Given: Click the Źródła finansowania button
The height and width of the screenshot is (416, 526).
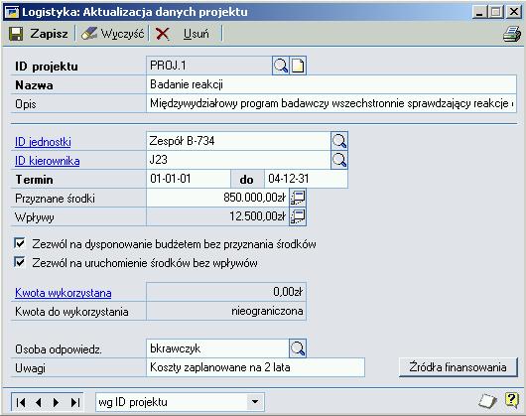Looking at the screenshot, I should click(x=458, y=367).
